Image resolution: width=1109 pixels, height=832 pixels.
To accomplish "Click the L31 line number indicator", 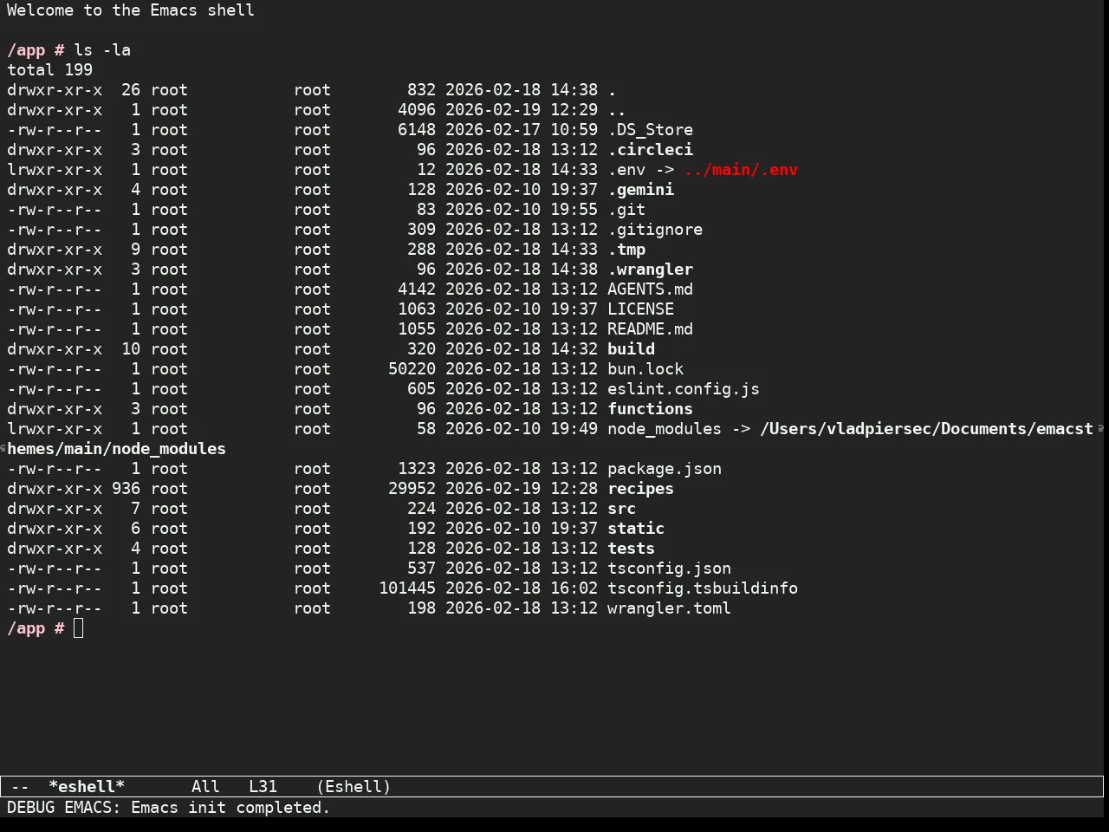I will coord(263,787).
